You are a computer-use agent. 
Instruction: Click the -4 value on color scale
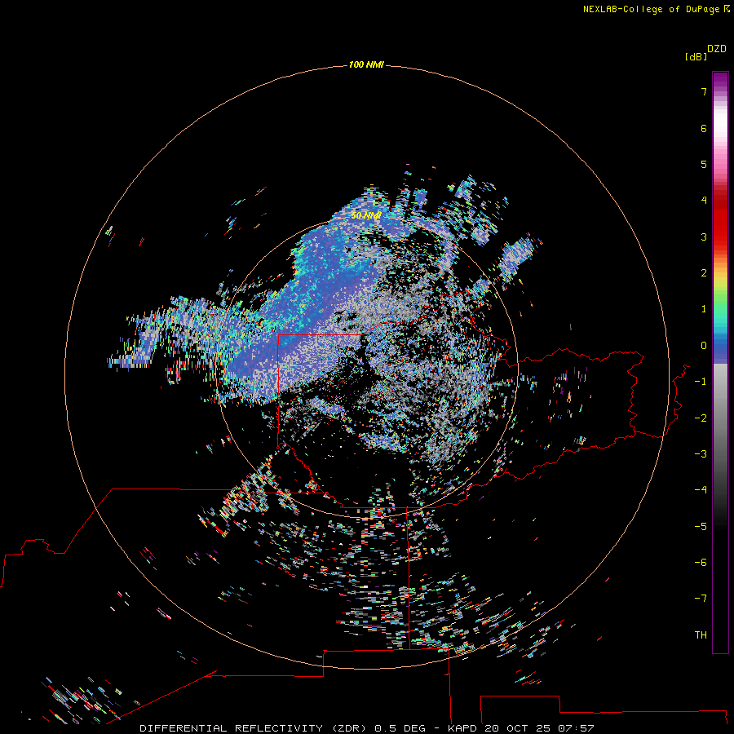pyautogui.click(x=701, y=490)
